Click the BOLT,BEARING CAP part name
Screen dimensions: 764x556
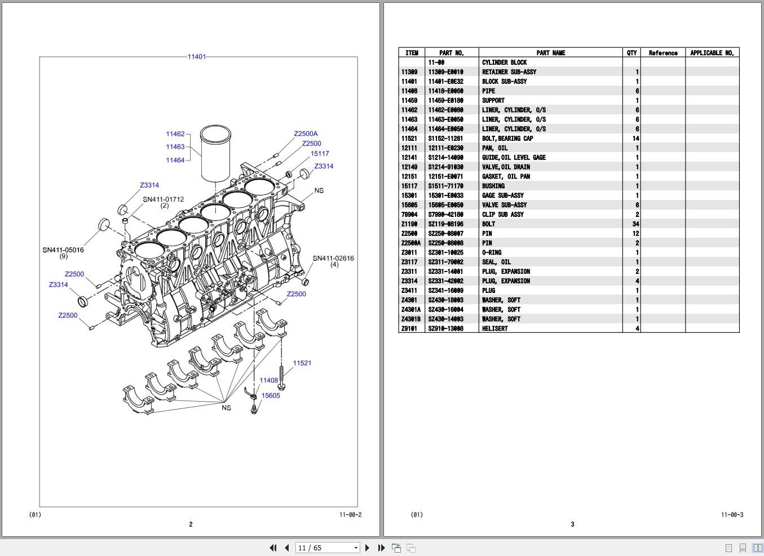(507, 139)
